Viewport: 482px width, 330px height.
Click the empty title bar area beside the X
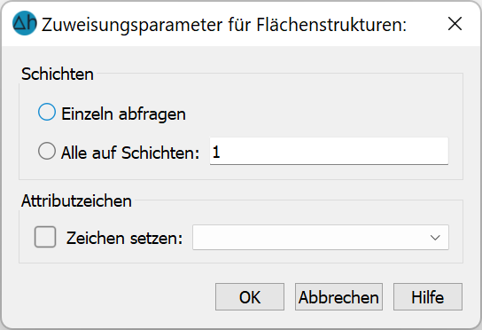click(427, 24)
